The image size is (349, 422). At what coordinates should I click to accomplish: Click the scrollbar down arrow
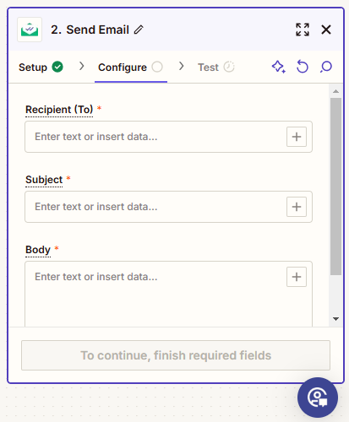coord(335,319)
